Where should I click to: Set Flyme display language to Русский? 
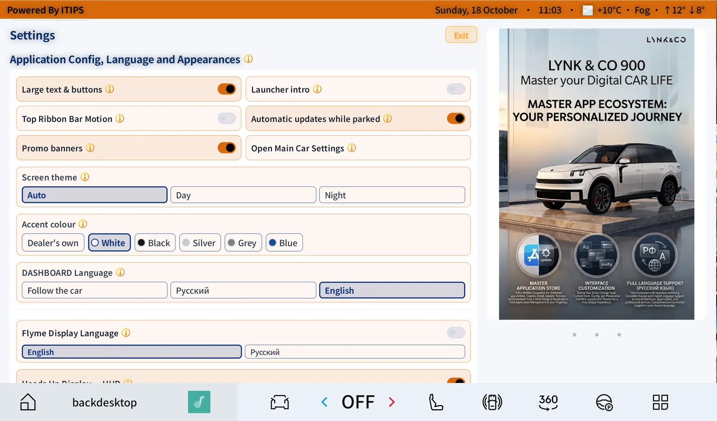(355, 352)
